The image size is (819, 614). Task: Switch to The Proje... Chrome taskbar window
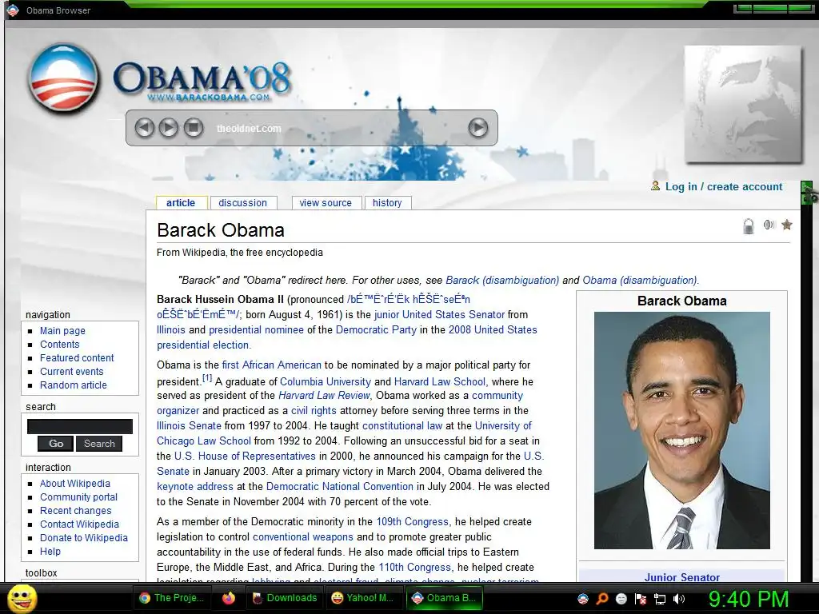172,598
